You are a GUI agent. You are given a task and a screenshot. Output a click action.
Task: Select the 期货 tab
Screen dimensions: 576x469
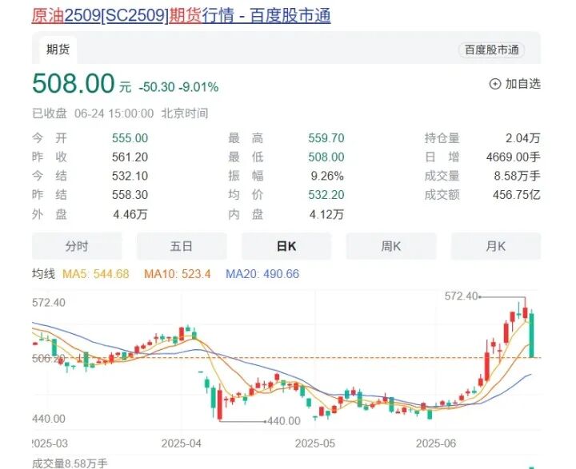[x=58, y=50]
